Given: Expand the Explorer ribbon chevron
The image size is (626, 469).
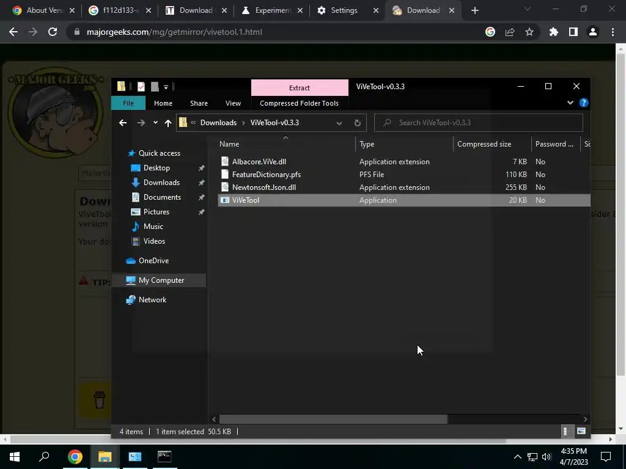Looking at the screenshot, I should pyautogui.click(x=570, y=103).
